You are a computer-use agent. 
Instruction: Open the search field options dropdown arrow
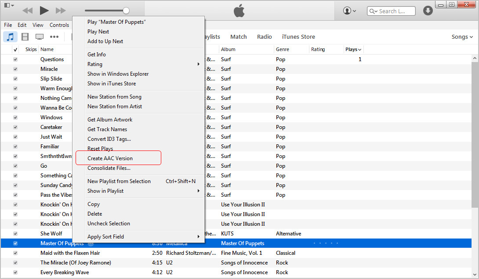[376, 11]
